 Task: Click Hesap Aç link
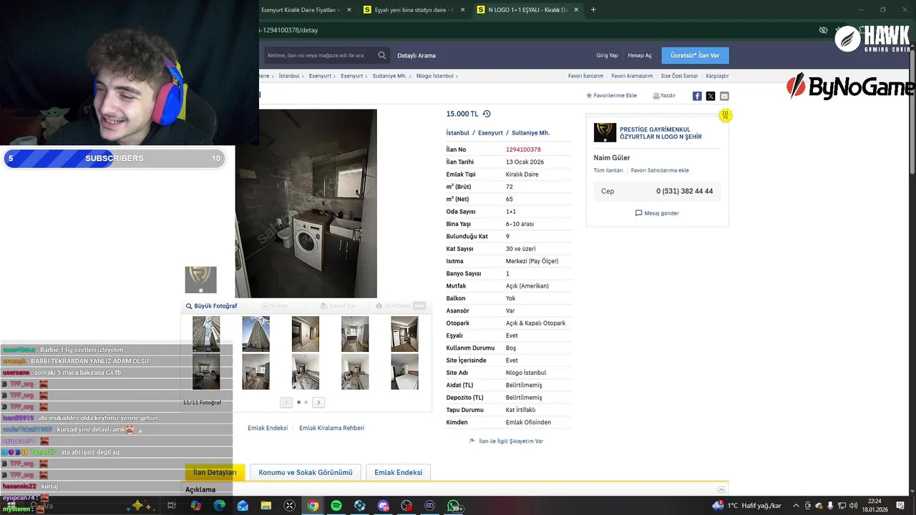pos(640,55)
